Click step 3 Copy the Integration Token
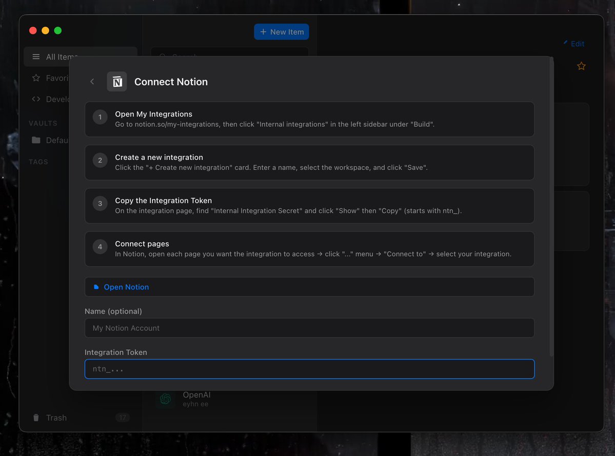 click(x=309, y=206)
